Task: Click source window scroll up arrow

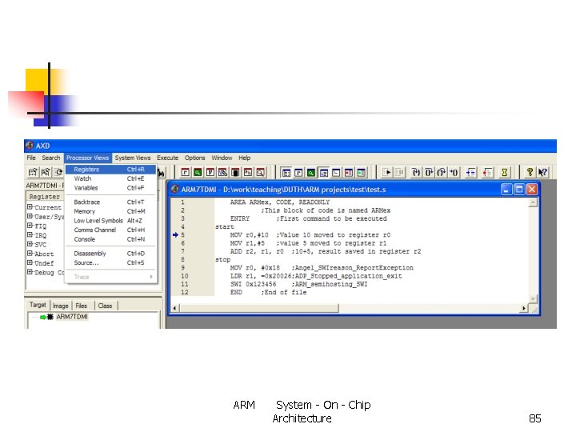Action: [x=533, y=202]
